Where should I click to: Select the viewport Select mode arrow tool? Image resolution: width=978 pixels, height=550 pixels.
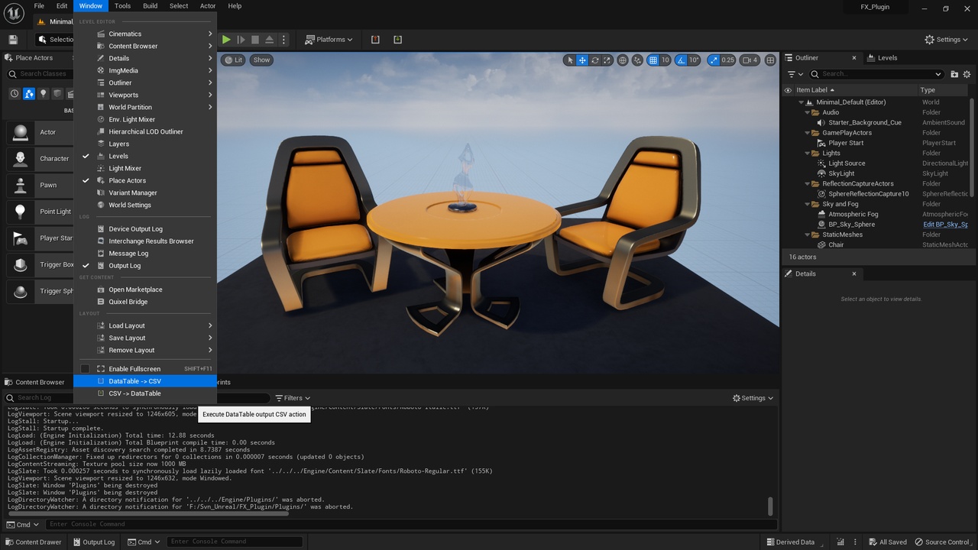pyautogui.click(x=569, y=60)
